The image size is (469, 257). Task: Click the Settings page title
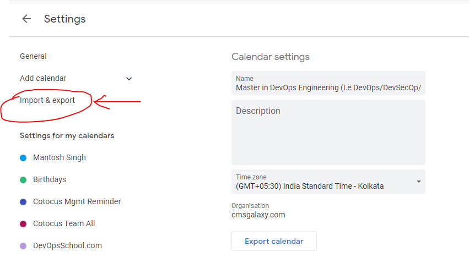tap(65, 19)
